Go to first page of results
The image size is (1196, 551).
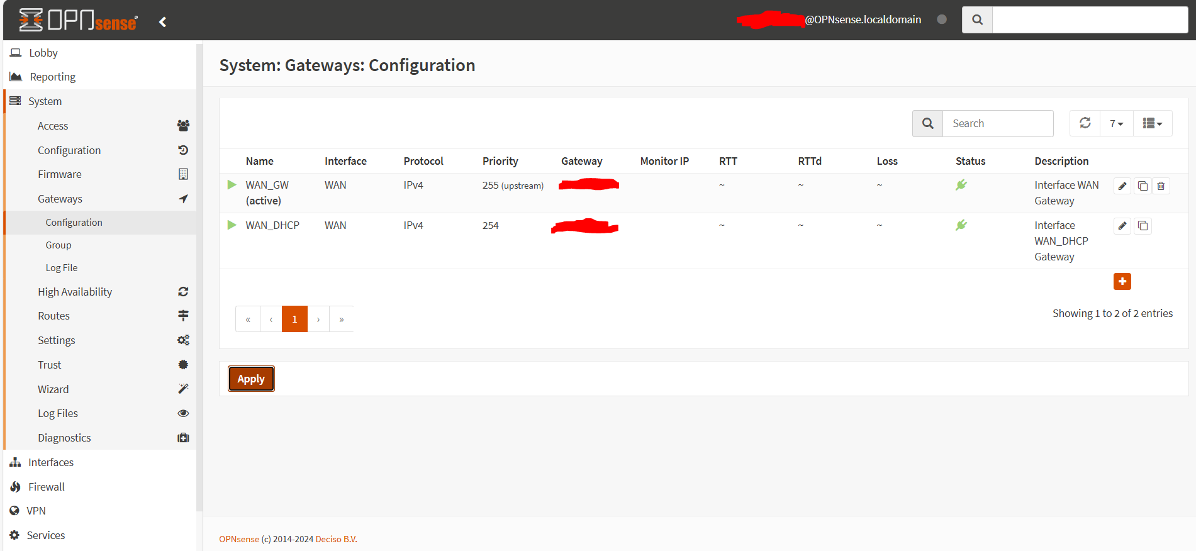click(248, 319)
